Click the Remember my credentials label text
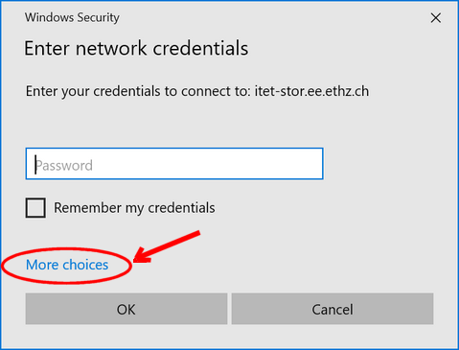Screen dimensions: 459x350 [x=134, y=208]
